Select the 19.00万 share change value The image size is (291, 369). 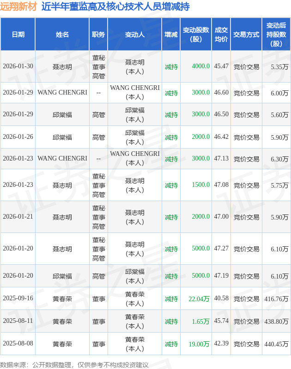(199, 344)
